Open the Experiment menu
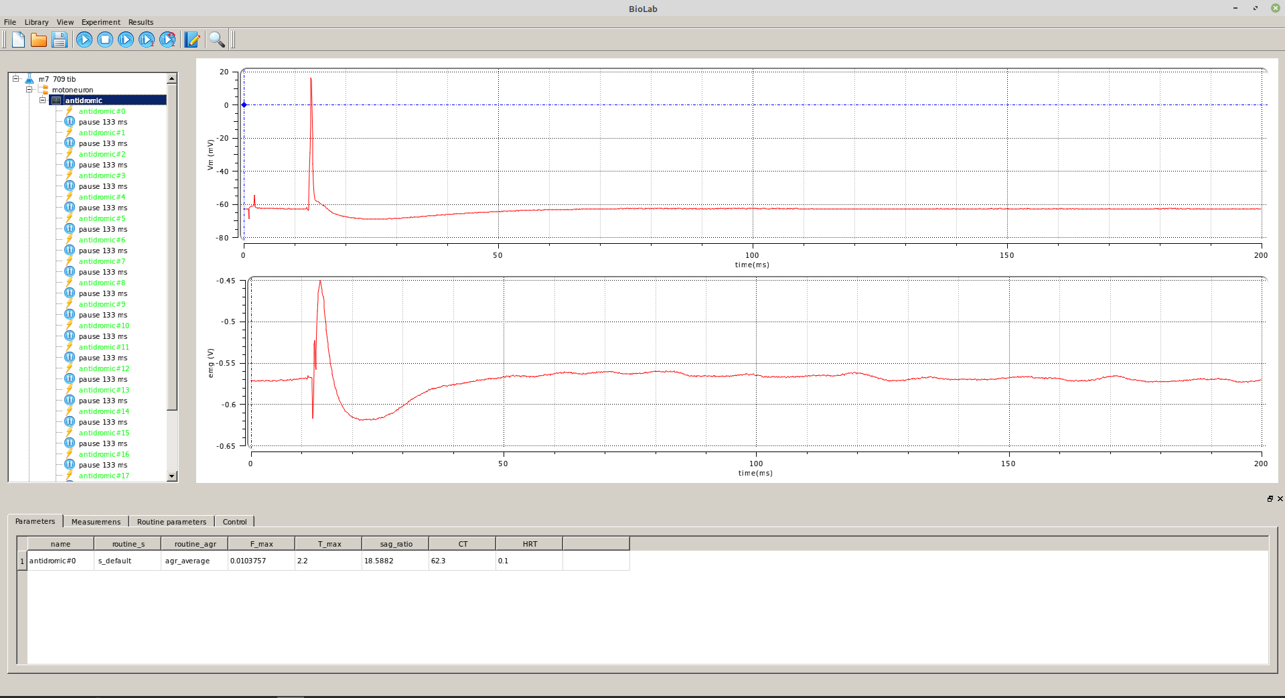Viewport: 1285px width, 698px height. pos(100,22)
